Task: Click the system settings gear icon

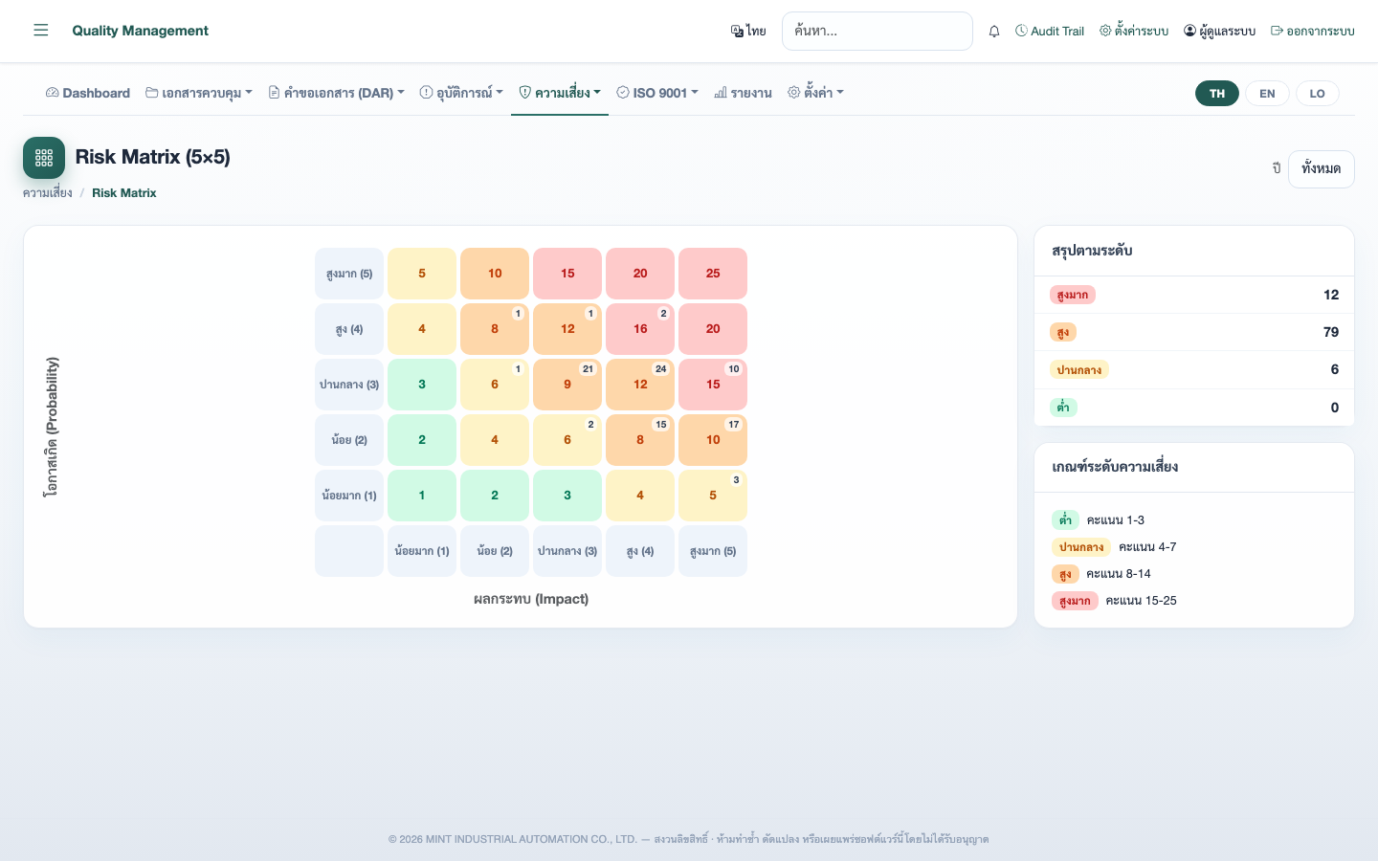Action: click(x=1105, y=31)
